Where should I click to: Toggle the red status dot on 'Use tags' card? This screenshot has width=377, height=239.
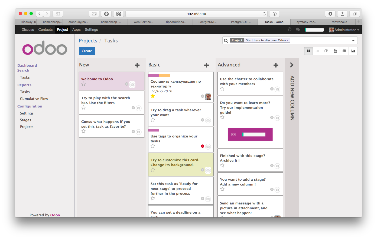[202, 146]
